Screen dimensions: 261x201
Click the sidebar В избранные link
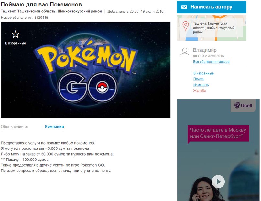(203, 73)
